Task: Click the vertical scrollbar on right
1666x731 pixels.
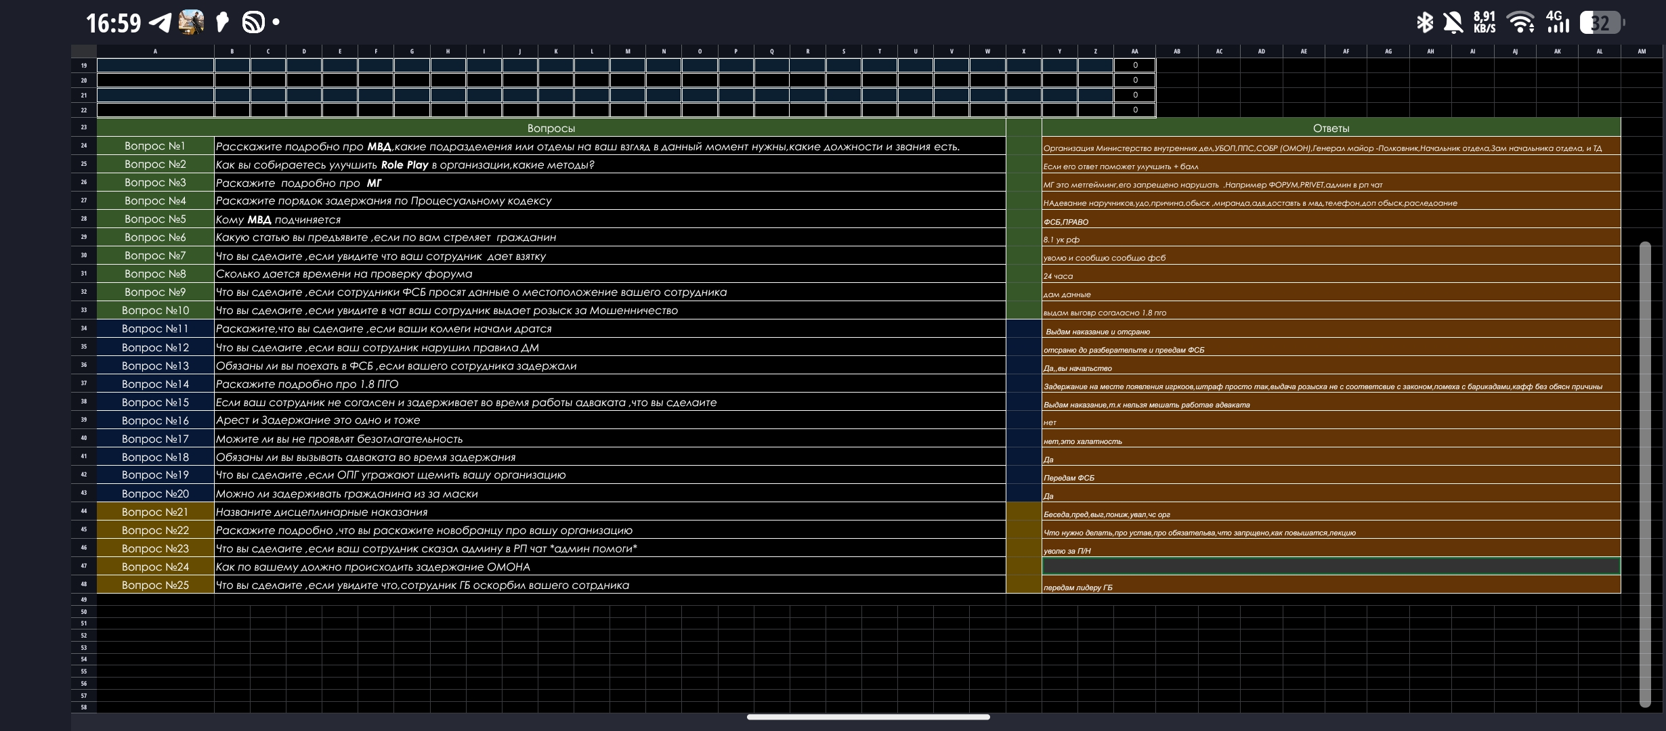Action: click(x=1645, y=474)
